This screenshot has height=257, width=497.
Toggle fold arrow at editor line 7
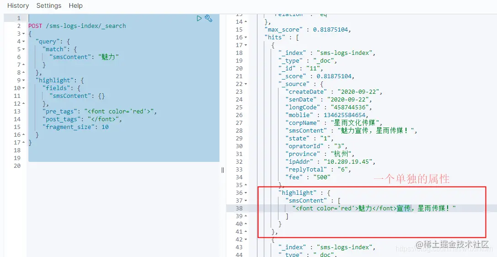24,65
